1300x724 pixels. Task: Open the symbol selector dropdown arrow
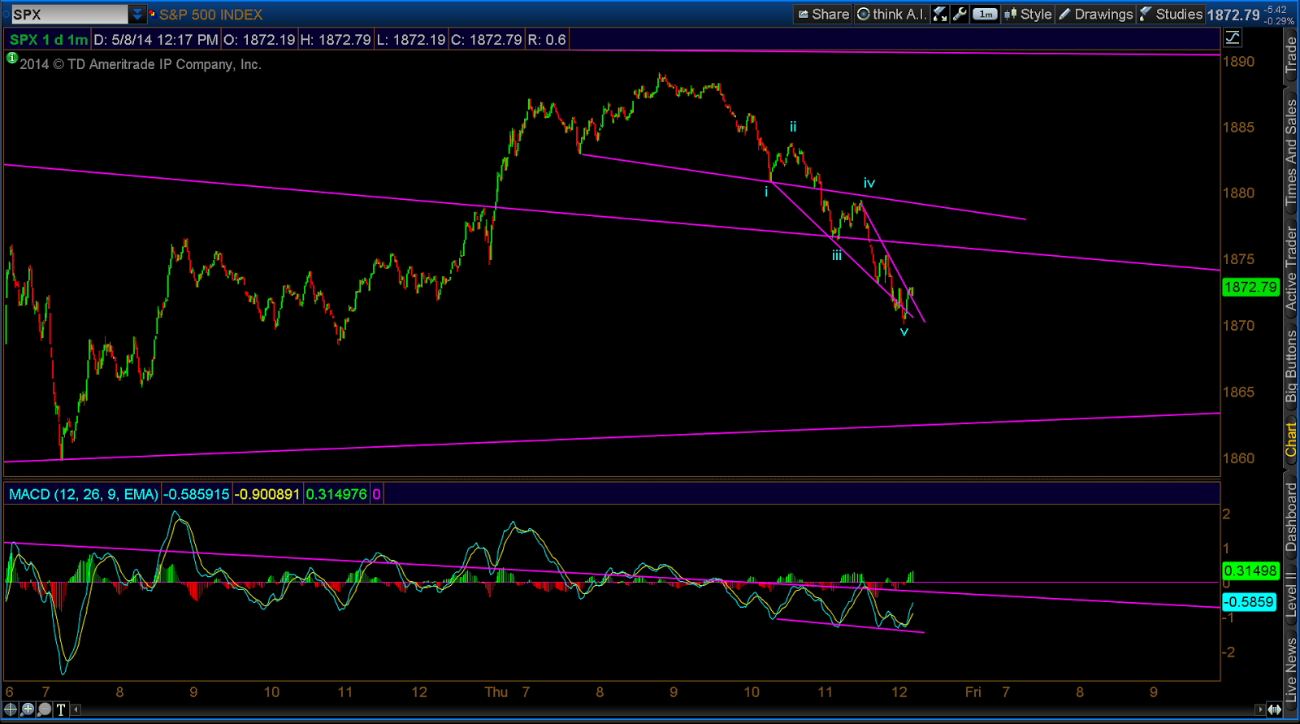click(x=137, y=14)
